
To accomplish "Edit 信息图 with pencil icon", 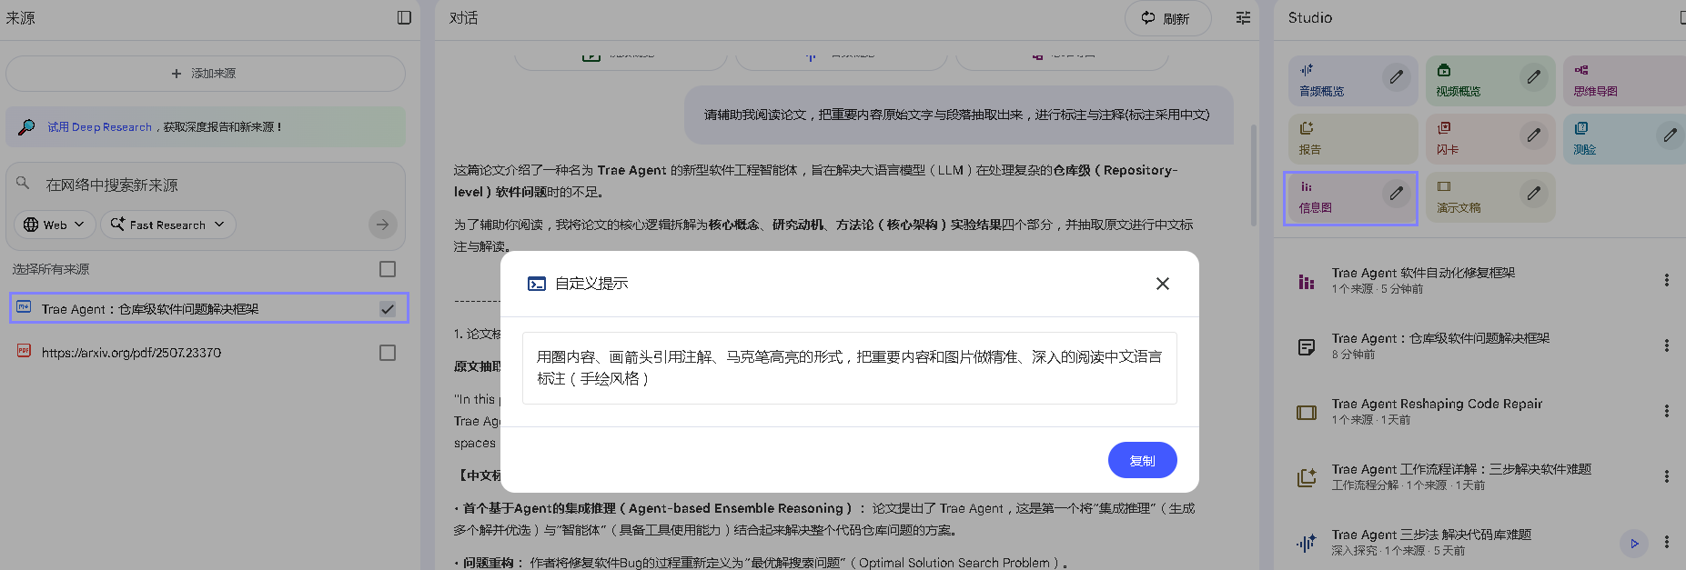I will [x=1397, y=193].
